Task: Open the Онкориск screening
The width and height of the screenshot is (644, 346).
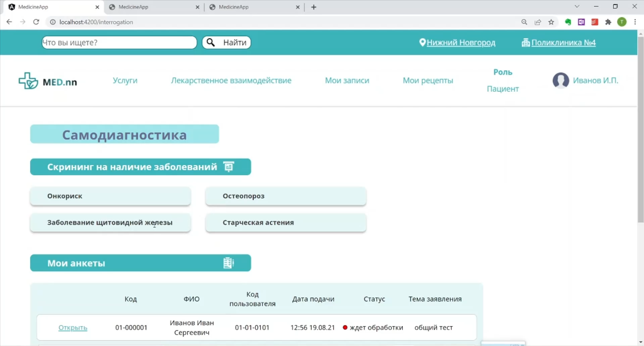Action: point(110,196)
